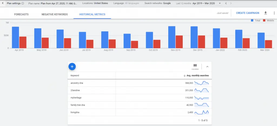Select the family tree dna keyword
The image size is (277, 126).
click(x=78, y=105)
